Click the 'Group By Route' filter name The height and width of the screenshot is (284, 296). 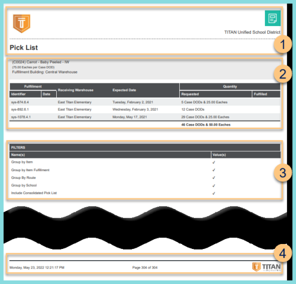click(23, 178)
